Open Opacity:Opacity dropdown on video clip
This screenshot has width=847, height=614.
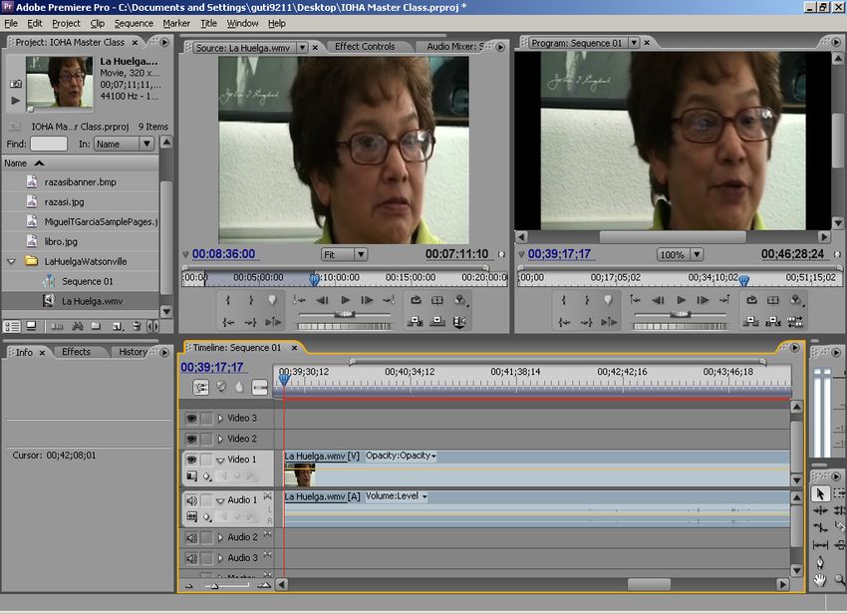pos(433,457)
